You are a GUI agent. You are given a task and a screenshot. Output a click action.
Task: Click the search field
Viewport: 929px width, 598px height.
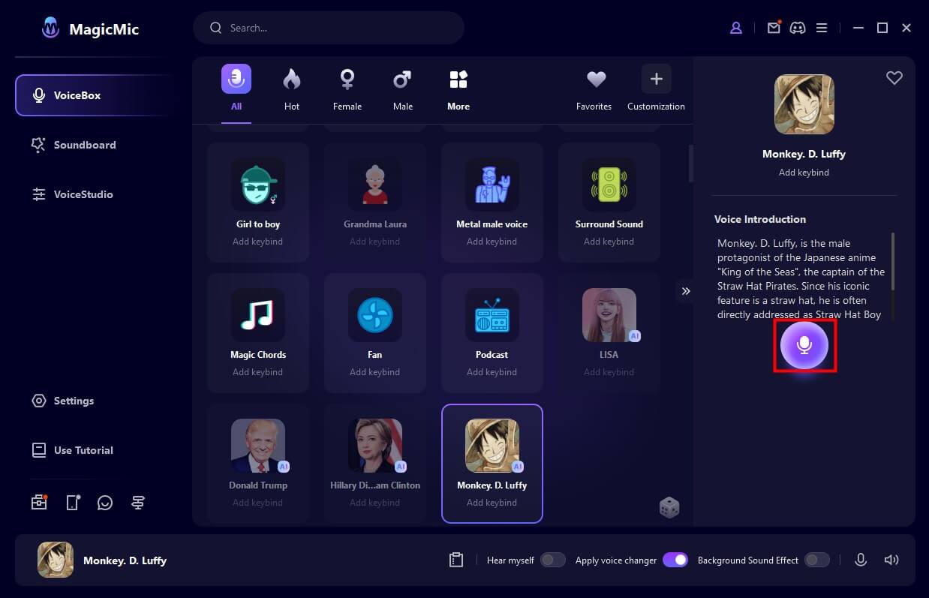pos(329,28)
